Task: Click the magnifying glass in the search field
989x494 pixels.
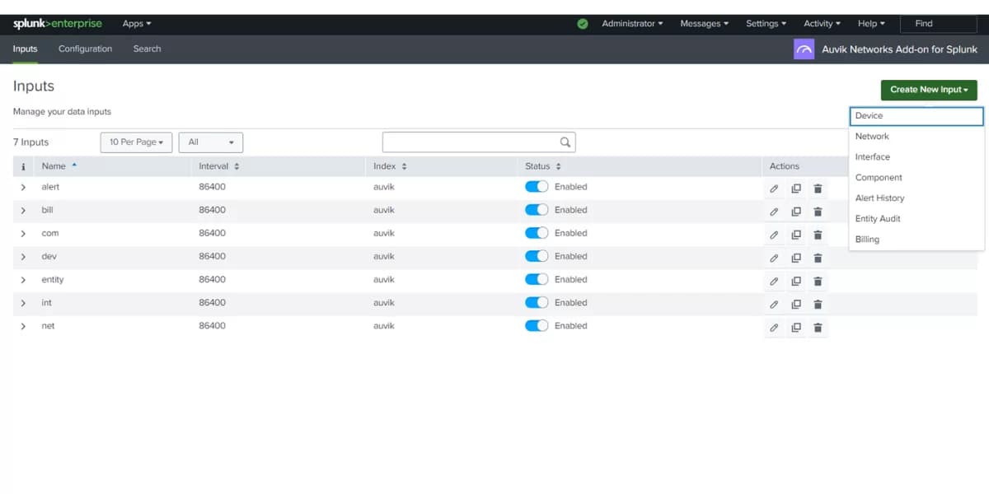Action: point(565,141)
